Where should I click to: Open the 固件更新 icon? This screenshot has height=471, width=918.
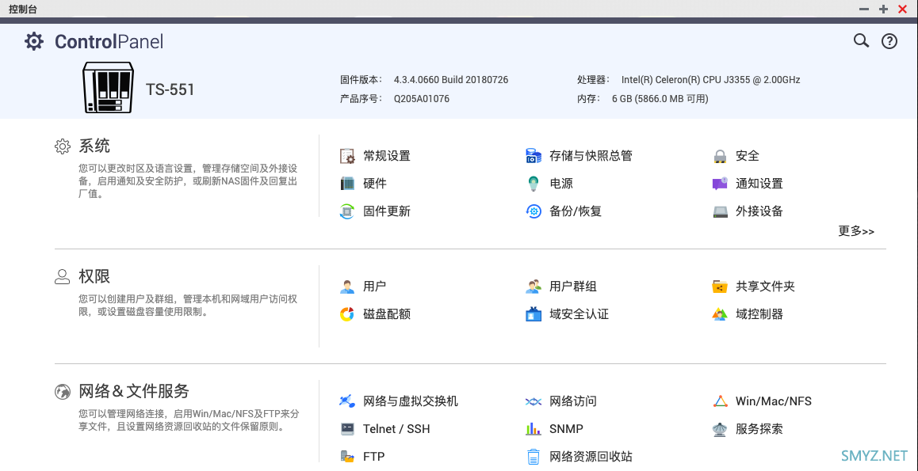point(347,211)
